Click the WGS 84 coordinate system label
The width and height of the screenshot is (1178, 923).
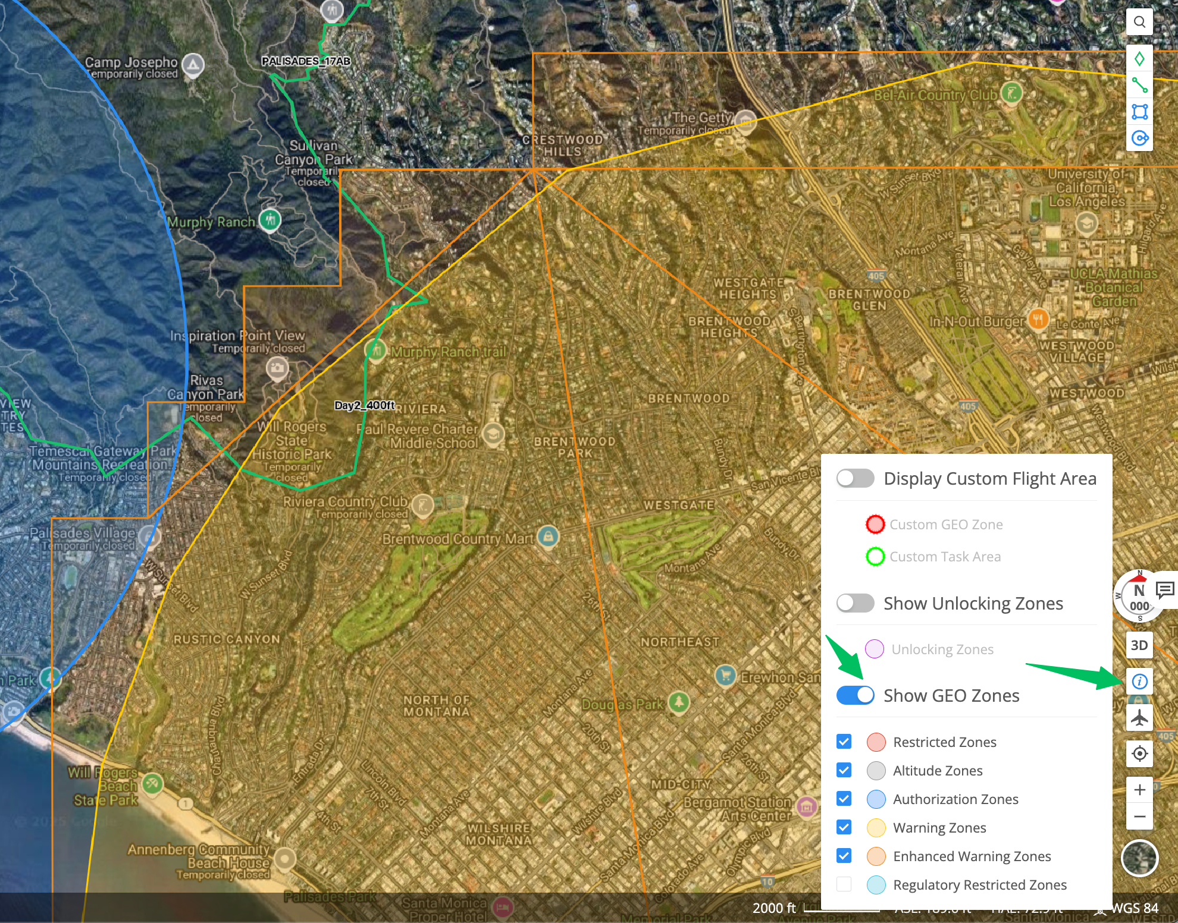click(x=1135, y=908)
